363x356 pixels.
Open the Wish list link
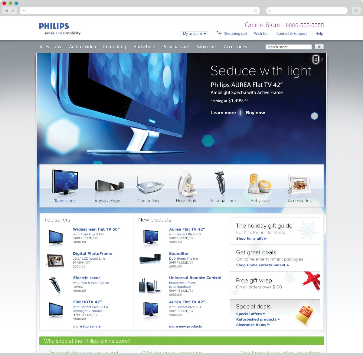[x=261, y=34]
